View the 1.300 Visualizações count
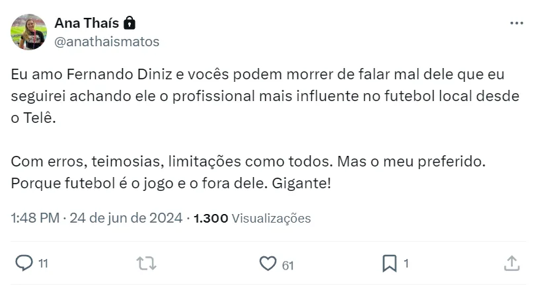 click(x=252, y=218)
